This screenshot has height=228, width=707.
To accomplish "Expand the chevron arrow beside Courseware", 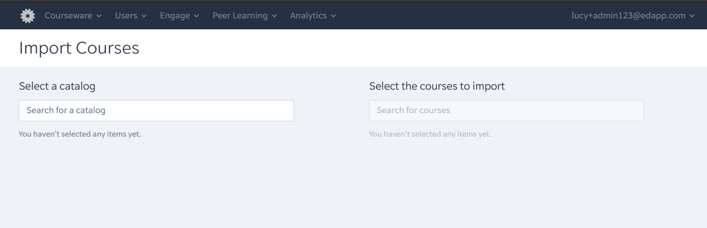I will [x=99, y=16].
